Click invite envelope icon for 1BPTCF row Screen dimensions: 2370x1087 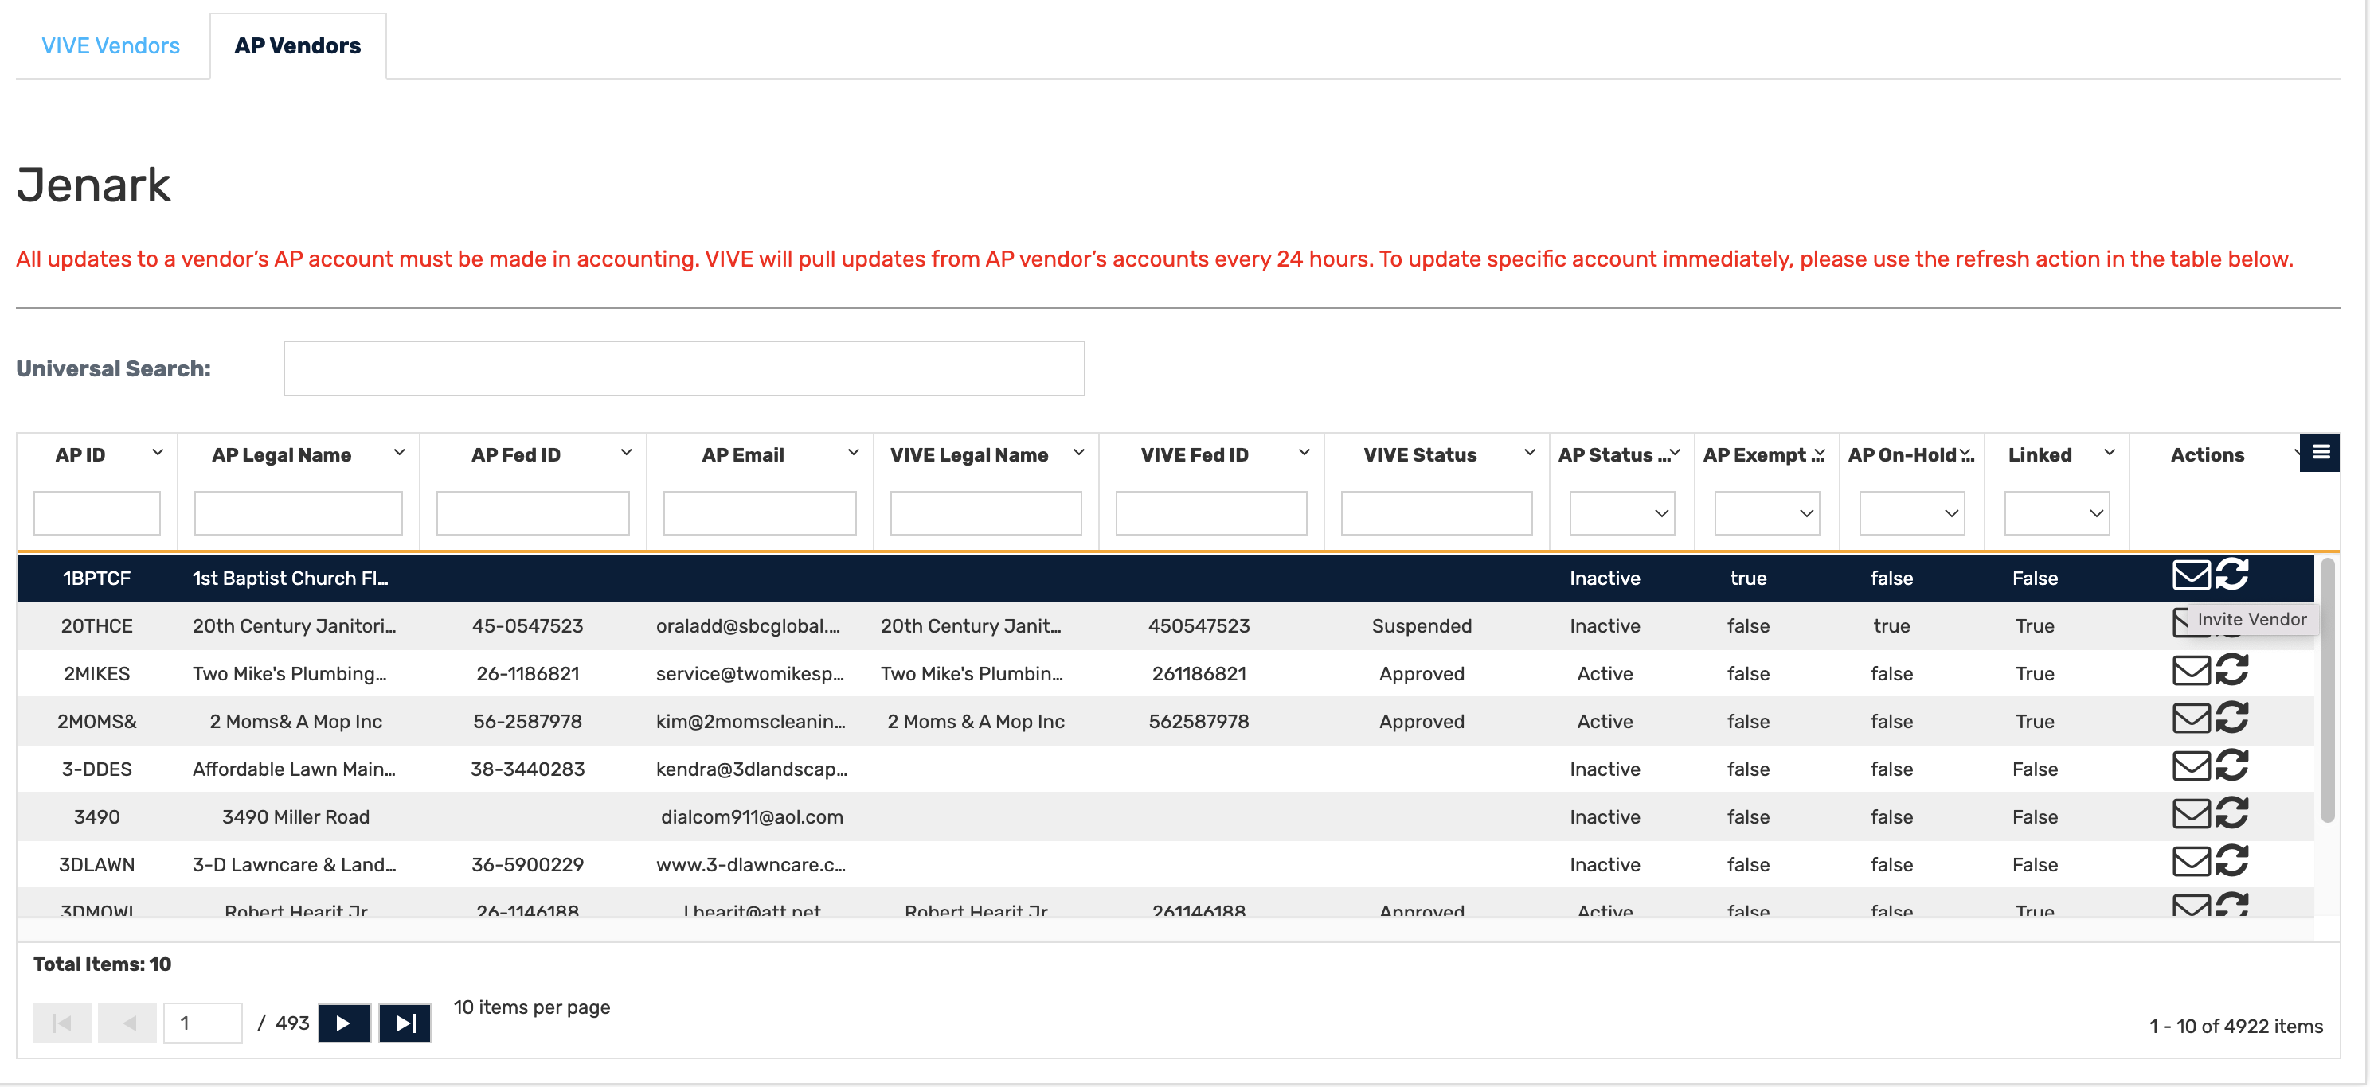tap(2190, 575)
